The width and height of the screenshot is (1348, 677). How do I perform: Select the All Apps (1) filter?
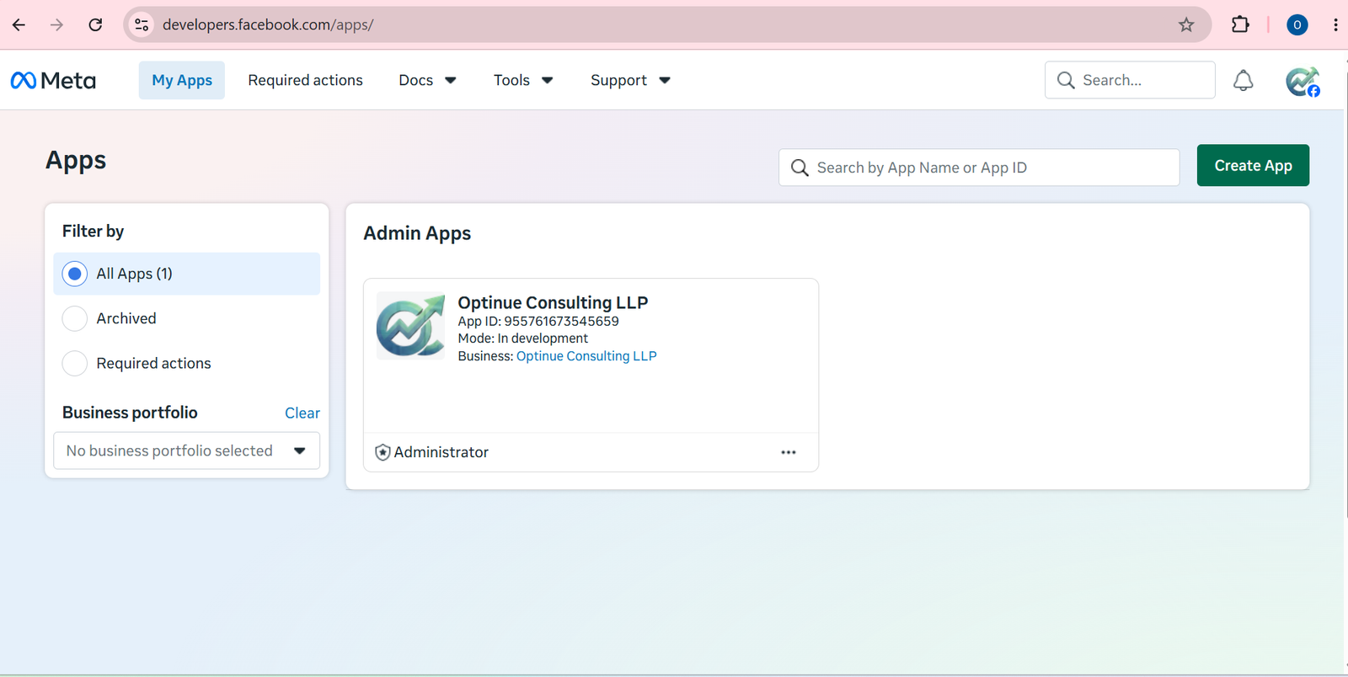click(187, 274)
